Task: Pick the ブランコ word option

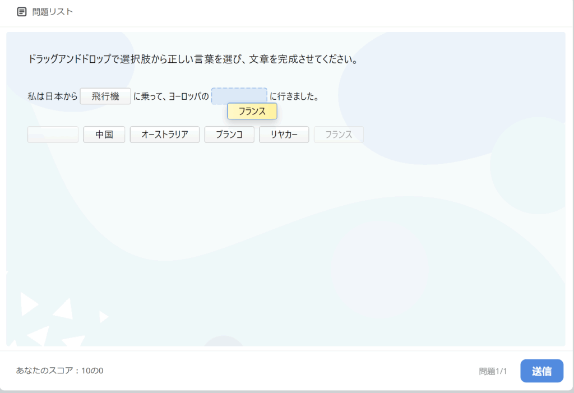Action: (229, 135)
